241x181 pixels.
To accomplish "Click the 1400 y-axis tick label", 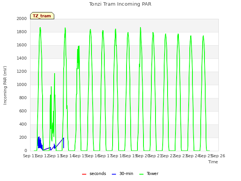I will [x=22, y=58].
